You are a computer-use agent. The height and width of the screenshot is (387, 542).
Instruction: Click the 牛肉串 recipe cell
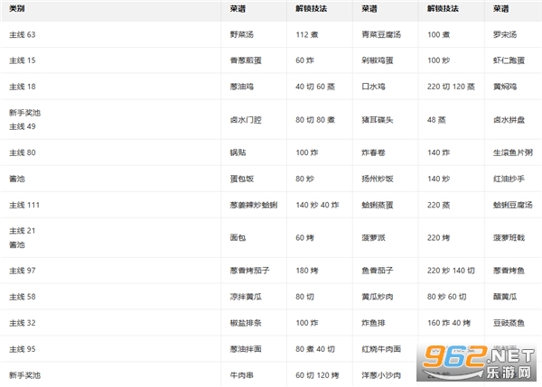coord(243,374)
